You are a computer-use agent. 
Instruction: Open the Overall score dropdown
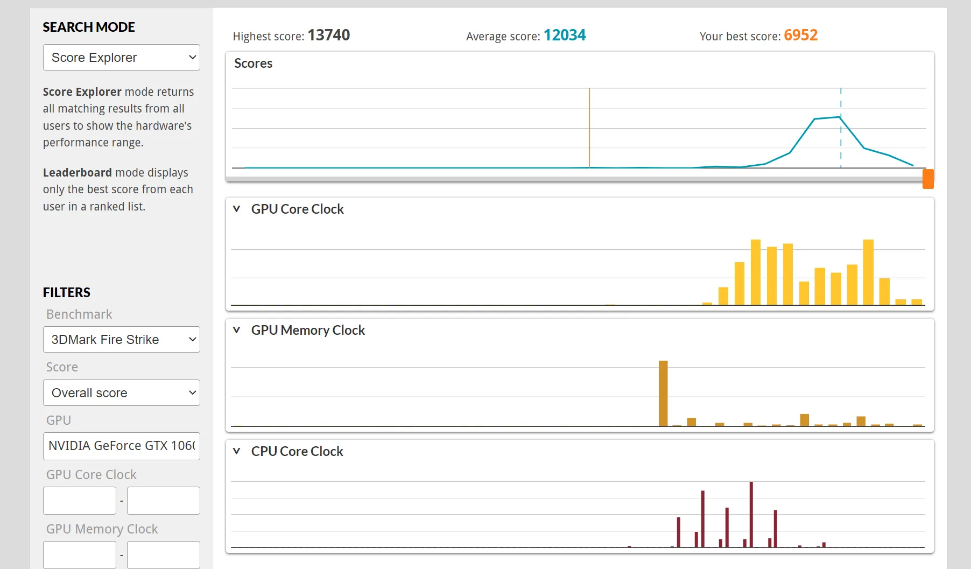121,393
